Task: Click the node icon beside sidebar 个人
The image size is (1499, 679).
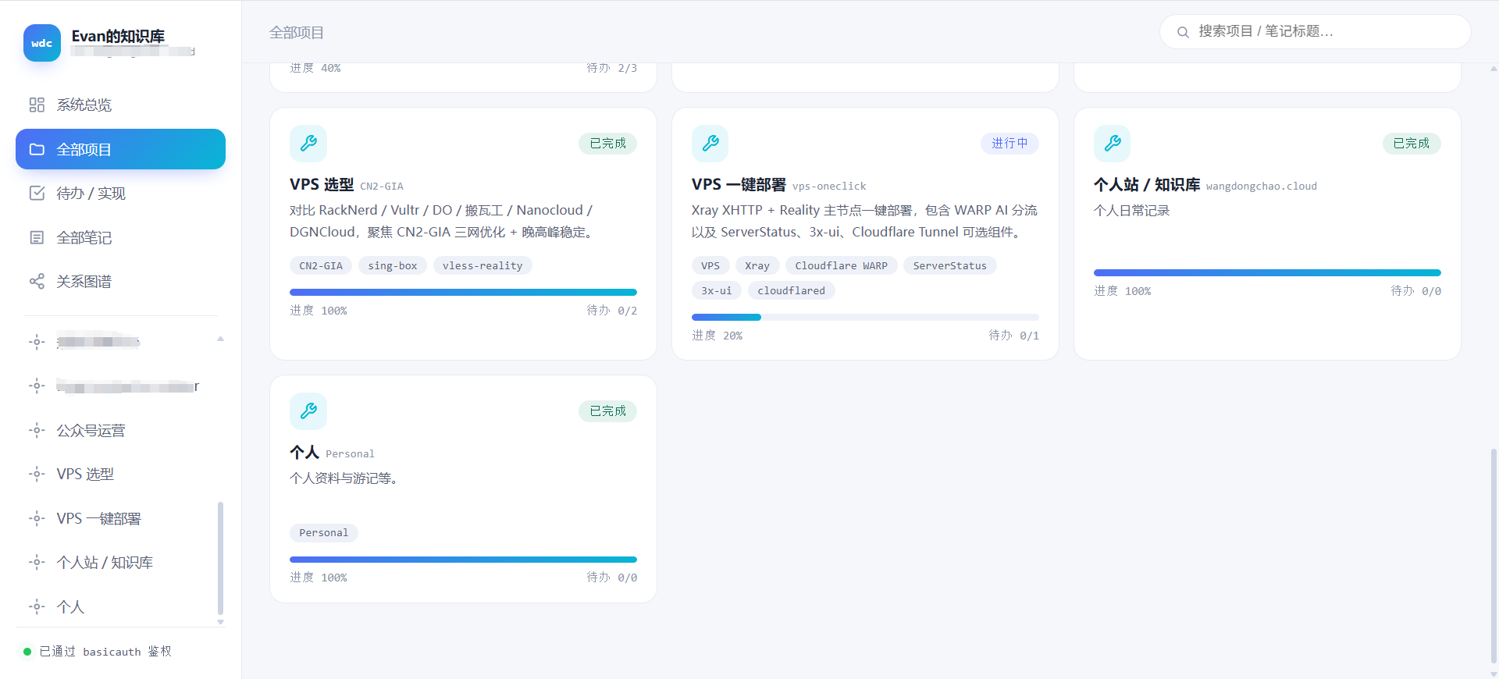Action: point(37,606)
